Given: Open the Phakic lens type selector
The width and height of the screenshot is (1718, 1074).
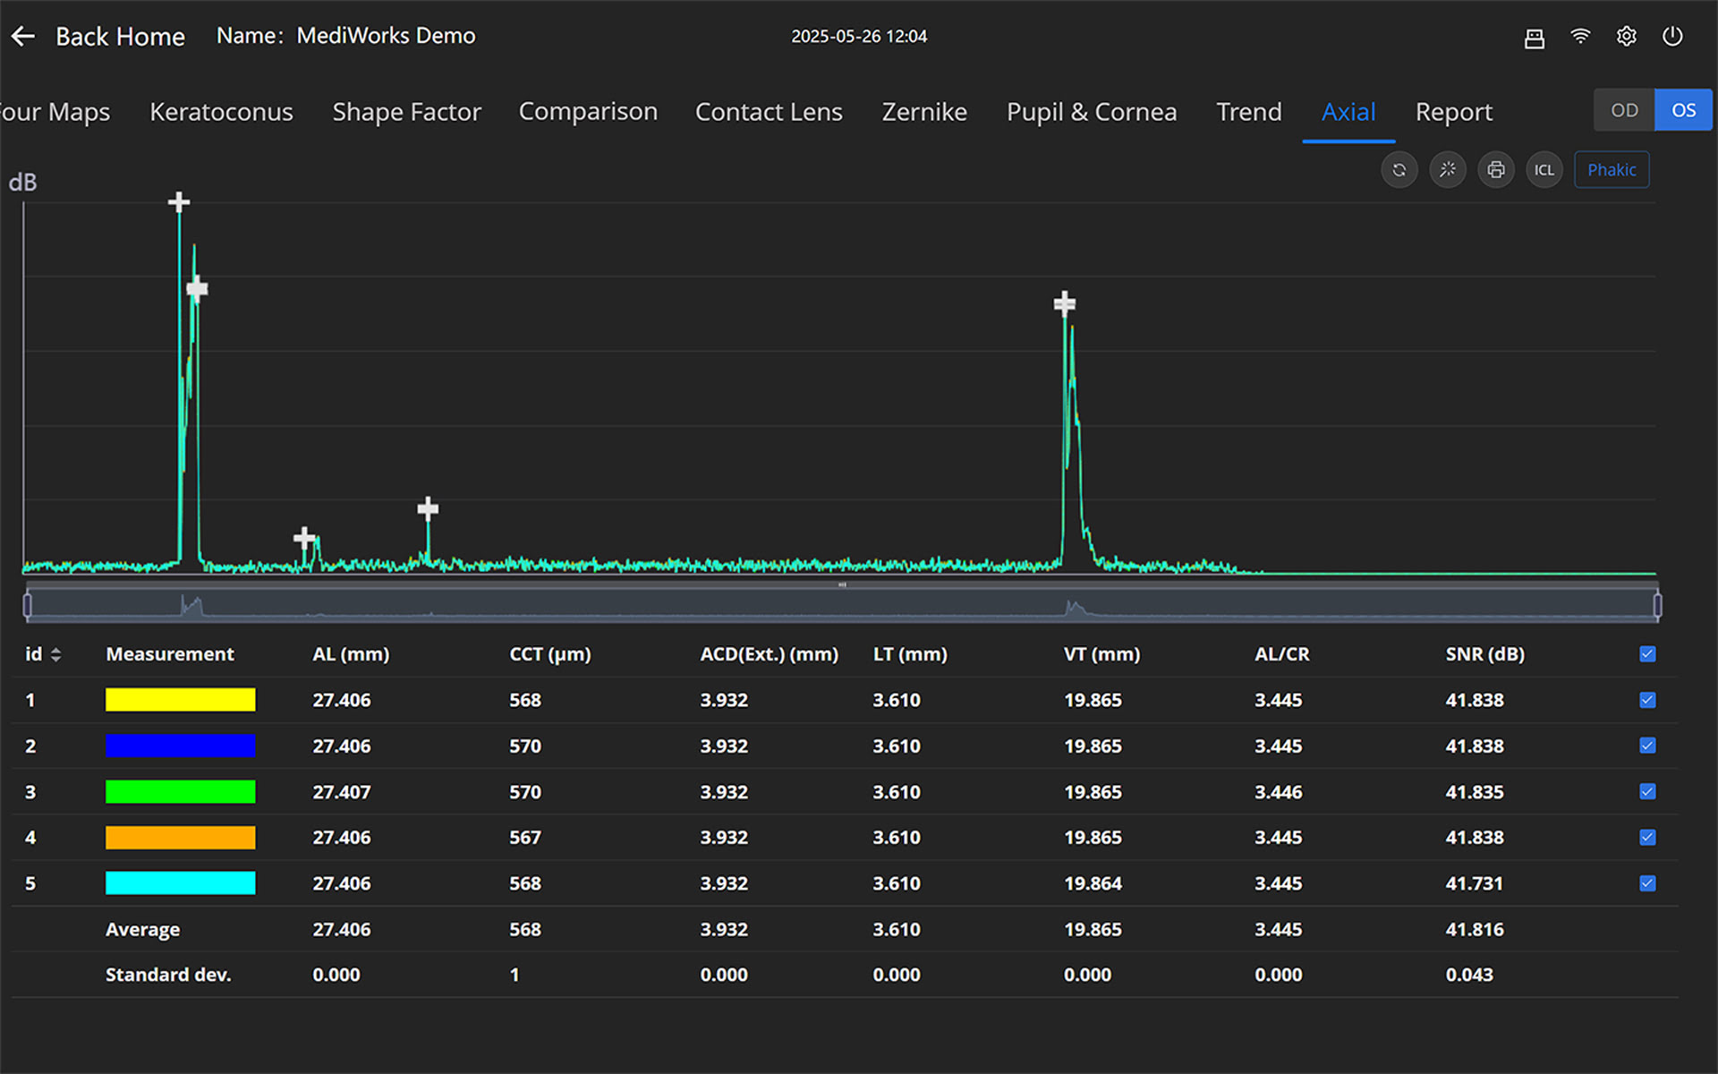Looking at the screenshot, I should pos(1612,170).
